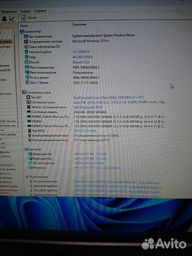Click the Edge browser row icon

[x=27, y=57]
